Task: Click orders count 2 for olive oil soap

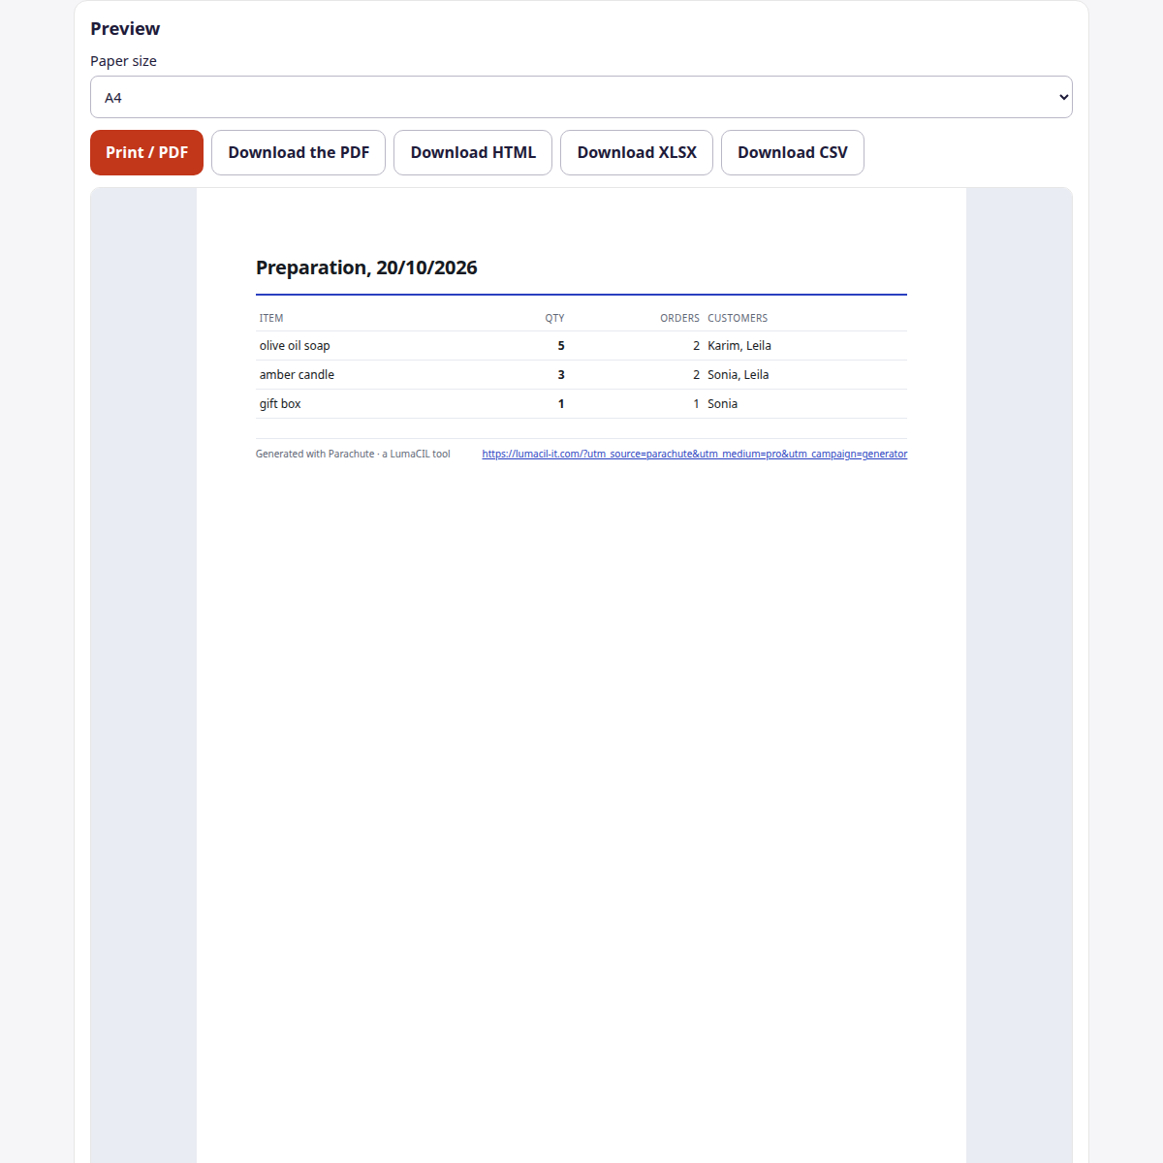Action: click(x=696, y=346)
